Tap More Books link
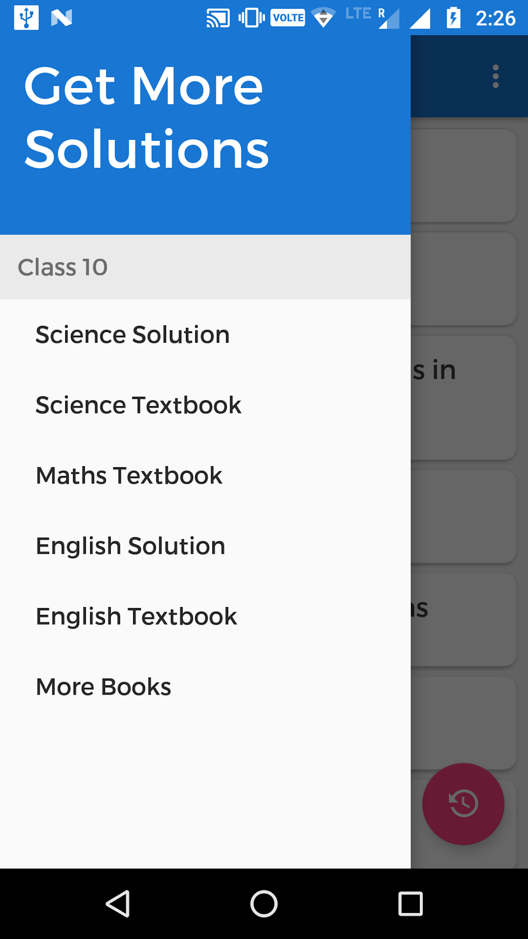This screenshot has height=939, width=528. pos(104,687)
